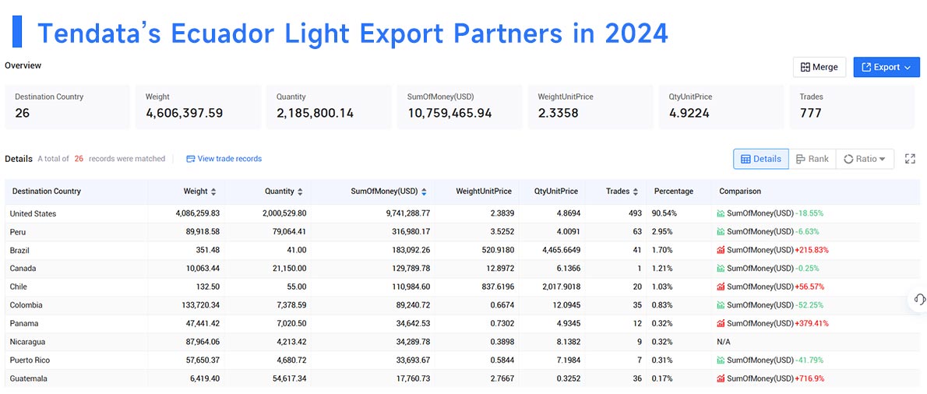Click the Destination Country overview card

(x=67, y=107)
